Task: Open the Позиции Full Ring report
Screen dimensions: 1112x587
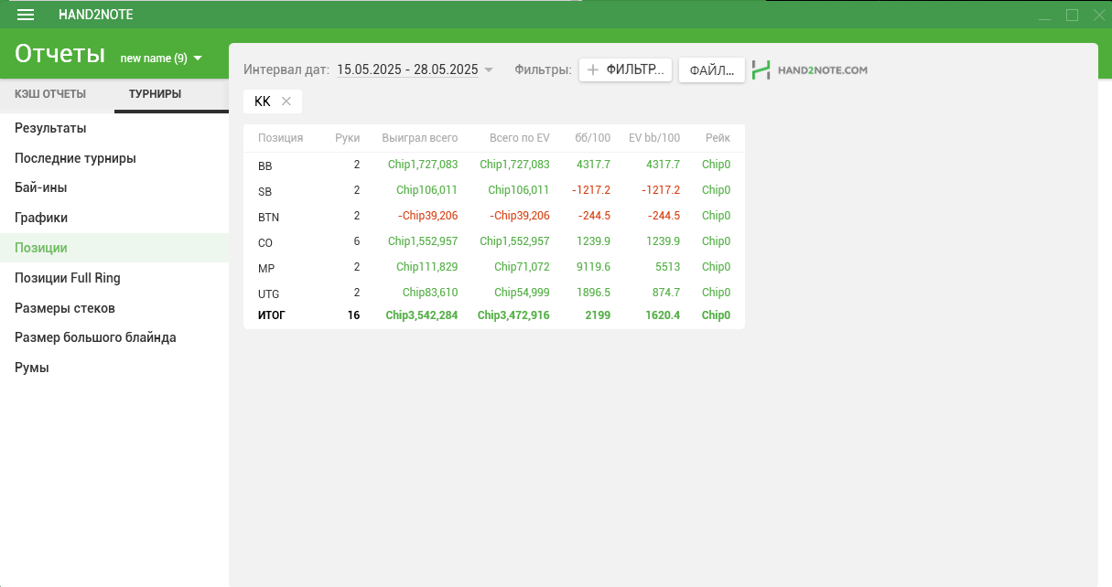Action: (68, 278)
